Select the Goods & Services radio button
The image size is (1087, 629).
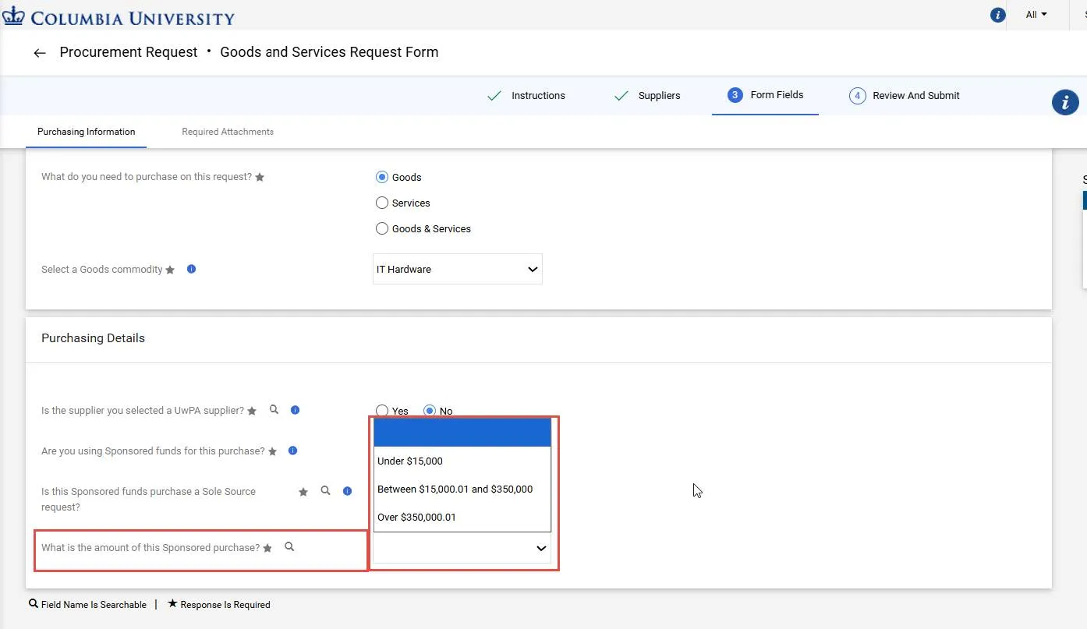pos(382,228)
